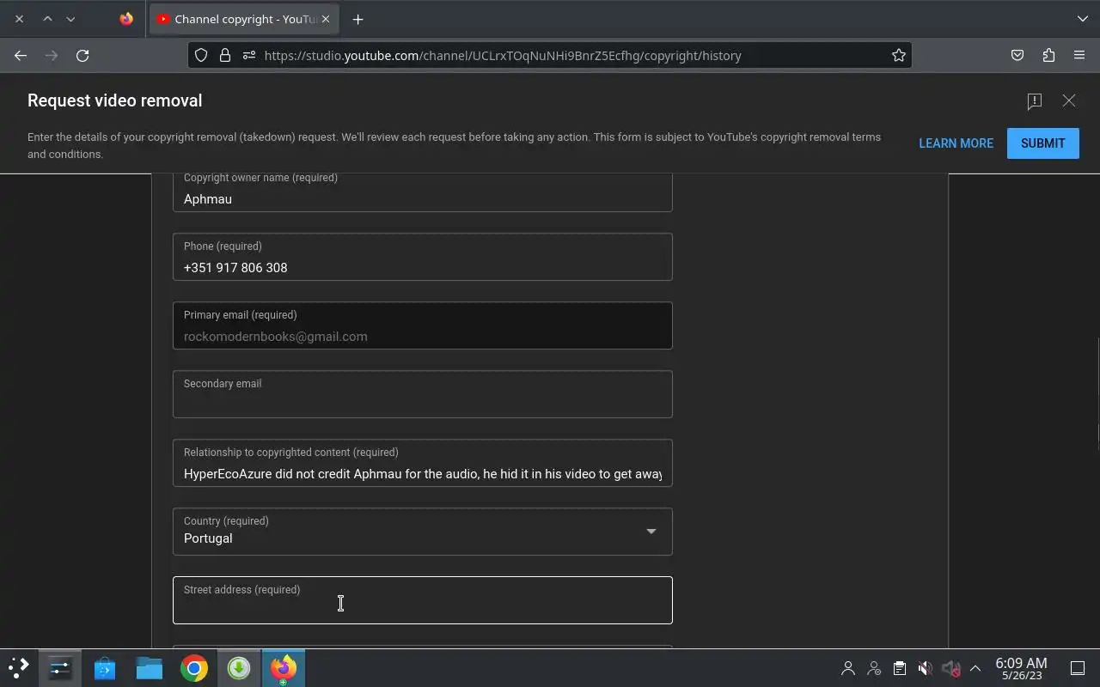Show desktop using corner button
This screenshot has width=1100, height=687.
click(x=1077, y=668)
